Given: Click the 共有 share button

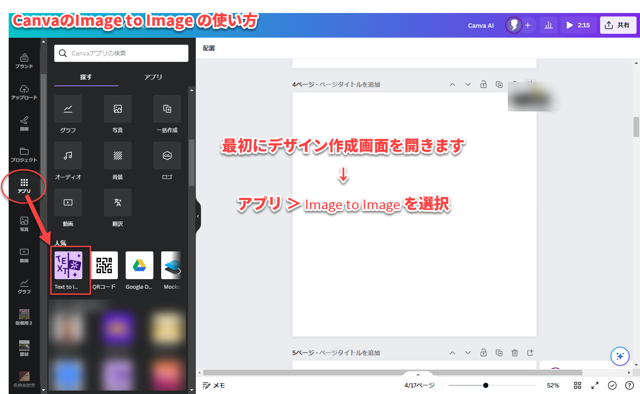Looking at the screenshot, I should coord(618,25).
